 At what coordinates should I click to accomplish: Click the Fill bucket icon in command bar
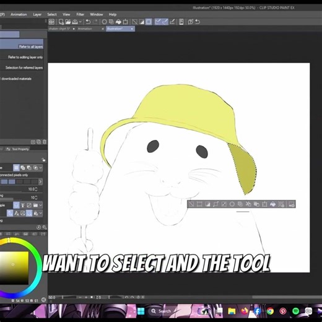(x=118, y=22)
